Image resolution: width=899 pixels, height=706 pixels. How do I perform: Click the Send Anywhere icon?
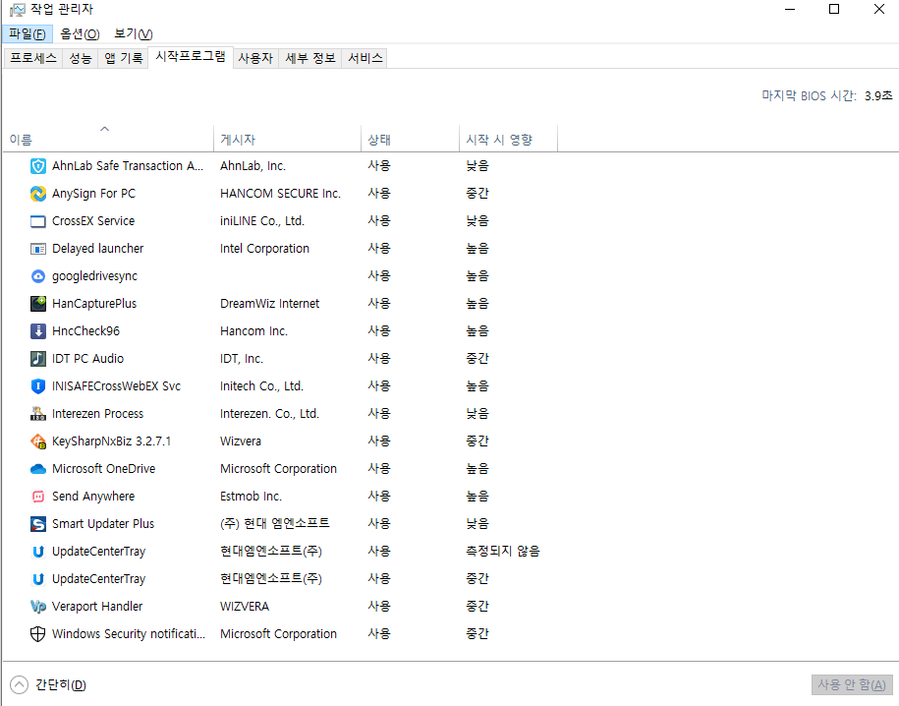coord(38,497)
